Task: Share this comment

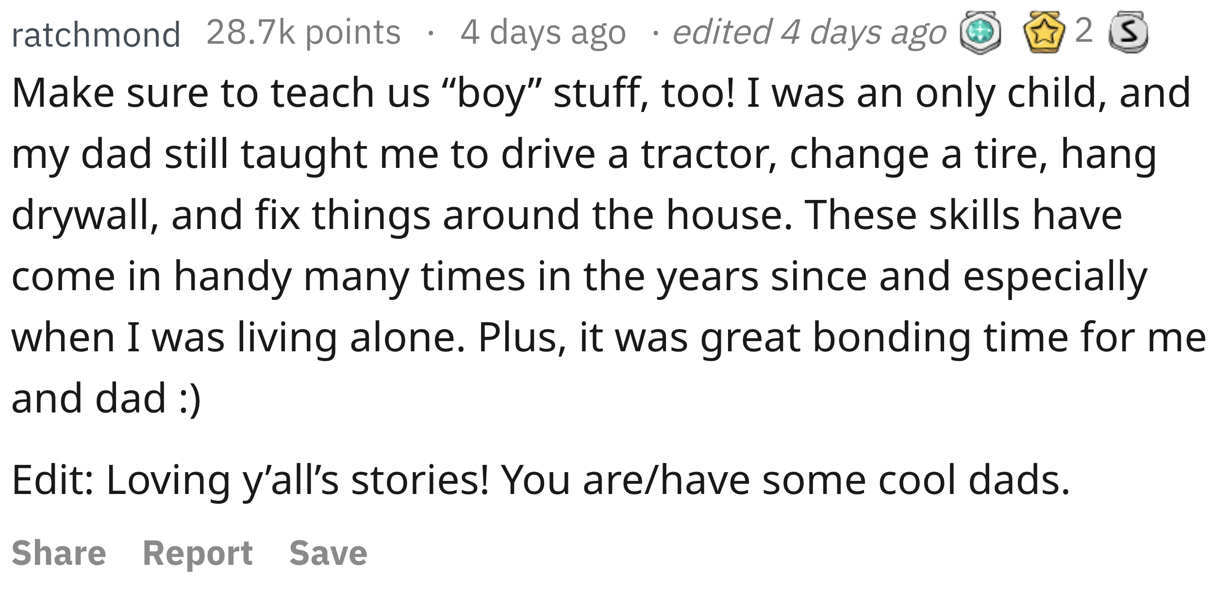Action: (x=59, y=553)
